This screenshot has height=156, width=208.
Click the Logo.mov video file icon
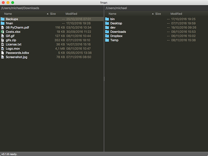pos(3,49)
